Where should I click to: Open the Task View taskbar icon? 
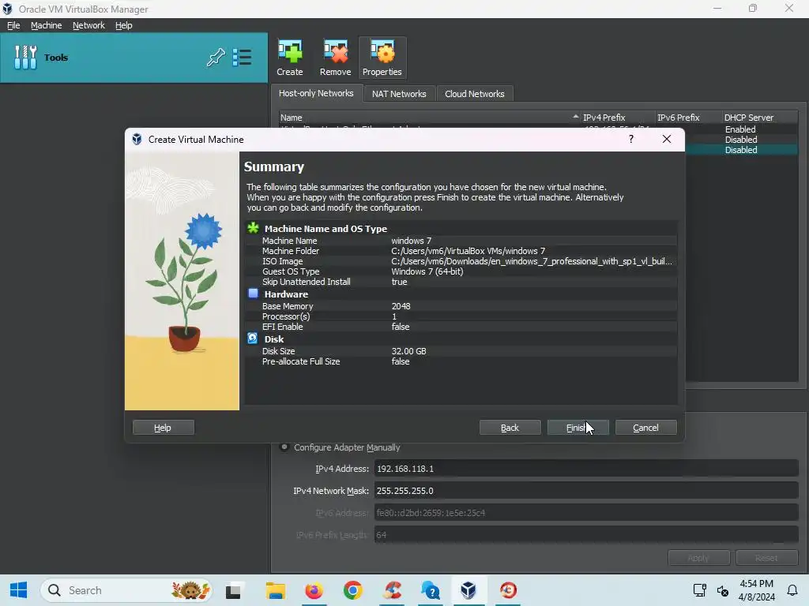click(x=233, y=590)
